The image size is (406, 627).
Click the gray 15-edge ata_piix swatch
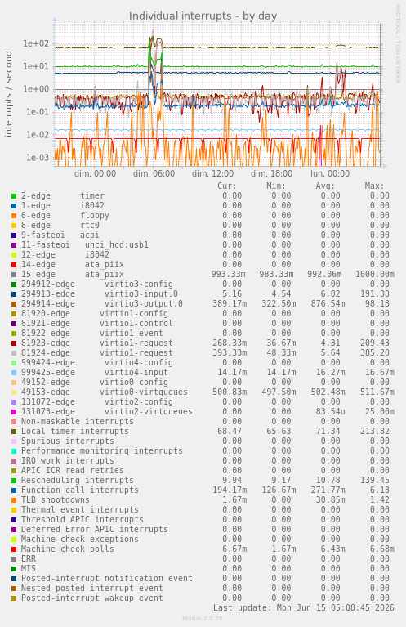click(x=14, y=275)
